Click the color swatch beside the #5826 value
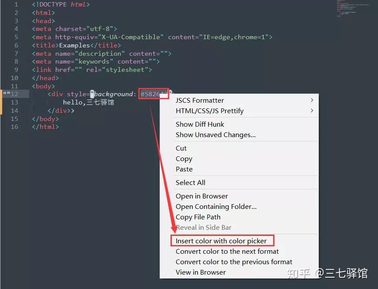The height and width of the screenshot is (289, 378). [x=169, y=92]
